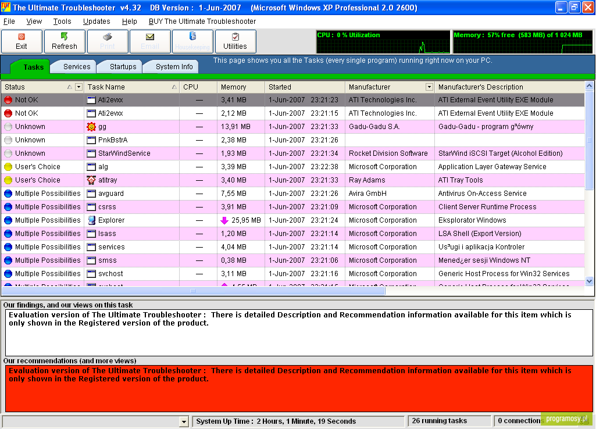Sort by the Memory column header
596x429 pixels.
pyautogui.click(x=241, y=87)
